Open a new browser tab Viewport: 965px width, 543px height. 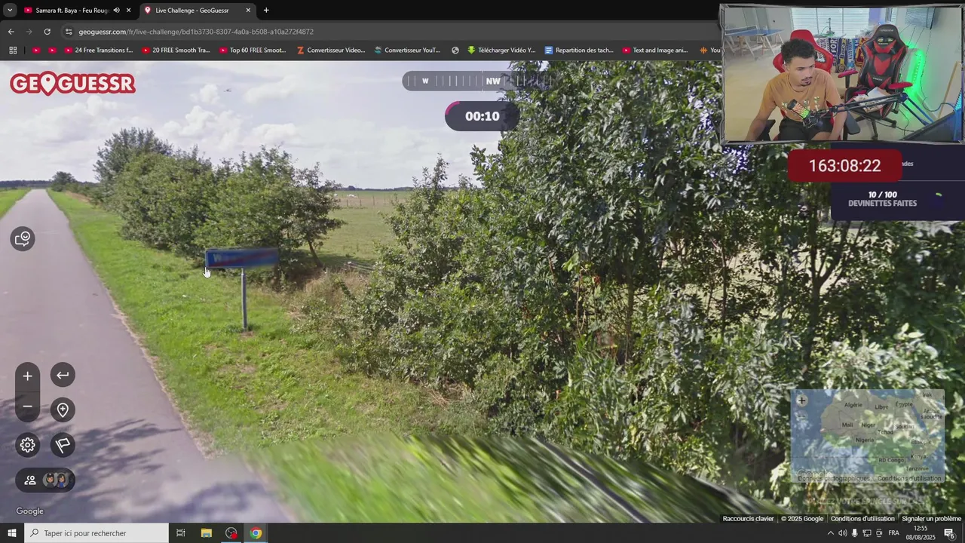tap(266, 10)
